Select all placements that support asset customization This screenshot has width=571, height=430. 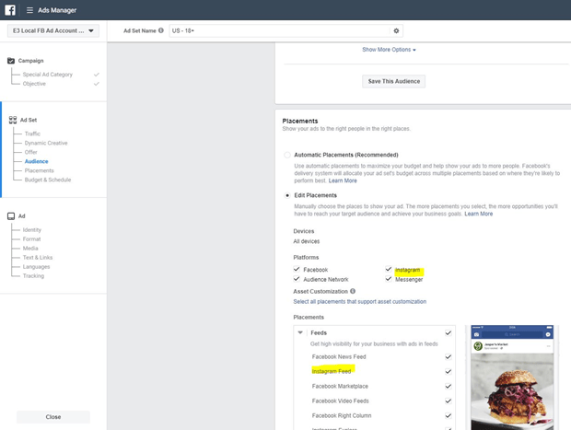[360, 301]
